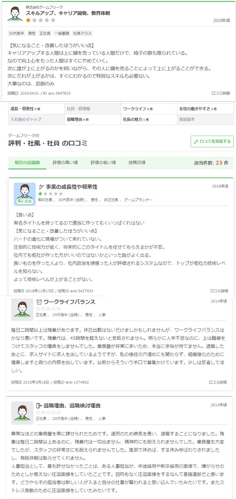Click the reviewer avatar at the top review
Viewport: 236px width, 499px height.
click(x=15, y=14)
